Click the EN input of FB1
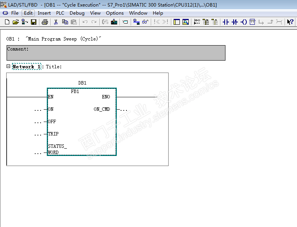 (x=51, y=97)
